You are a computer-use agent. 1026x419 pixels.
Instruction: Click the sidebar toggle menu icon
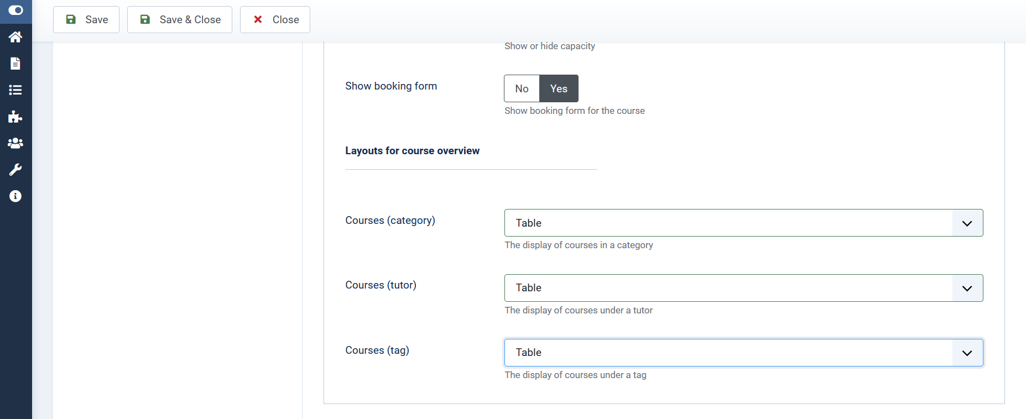pyautogui.click(x=15, y=11)
